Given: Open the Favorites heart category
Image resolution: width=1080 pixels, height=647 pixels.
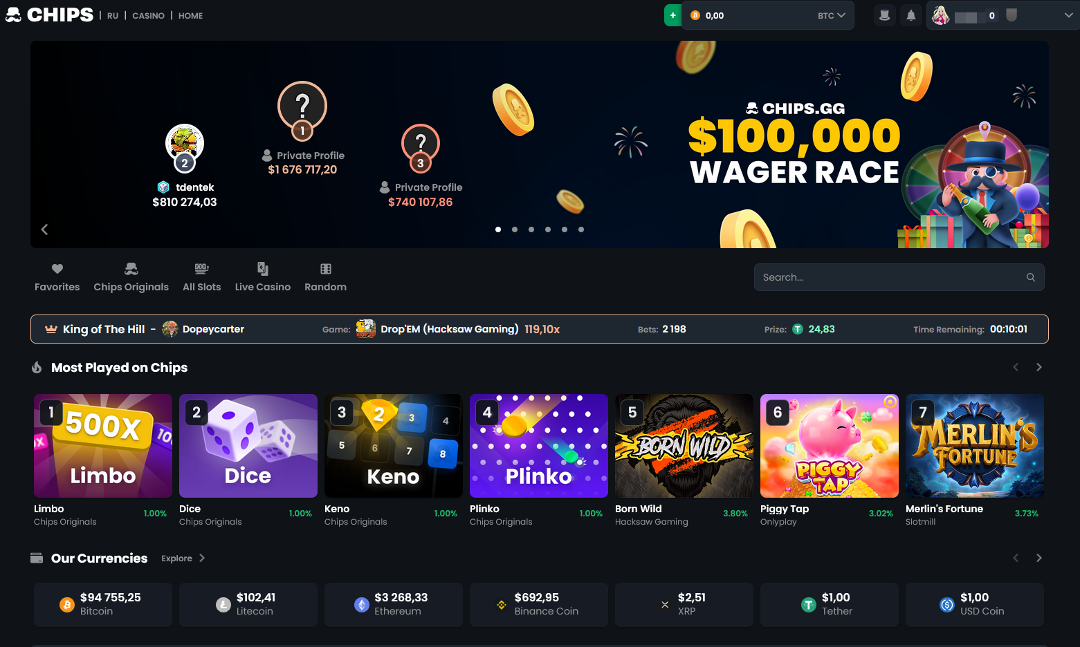Looking at the screenshot, I should 57,277.
